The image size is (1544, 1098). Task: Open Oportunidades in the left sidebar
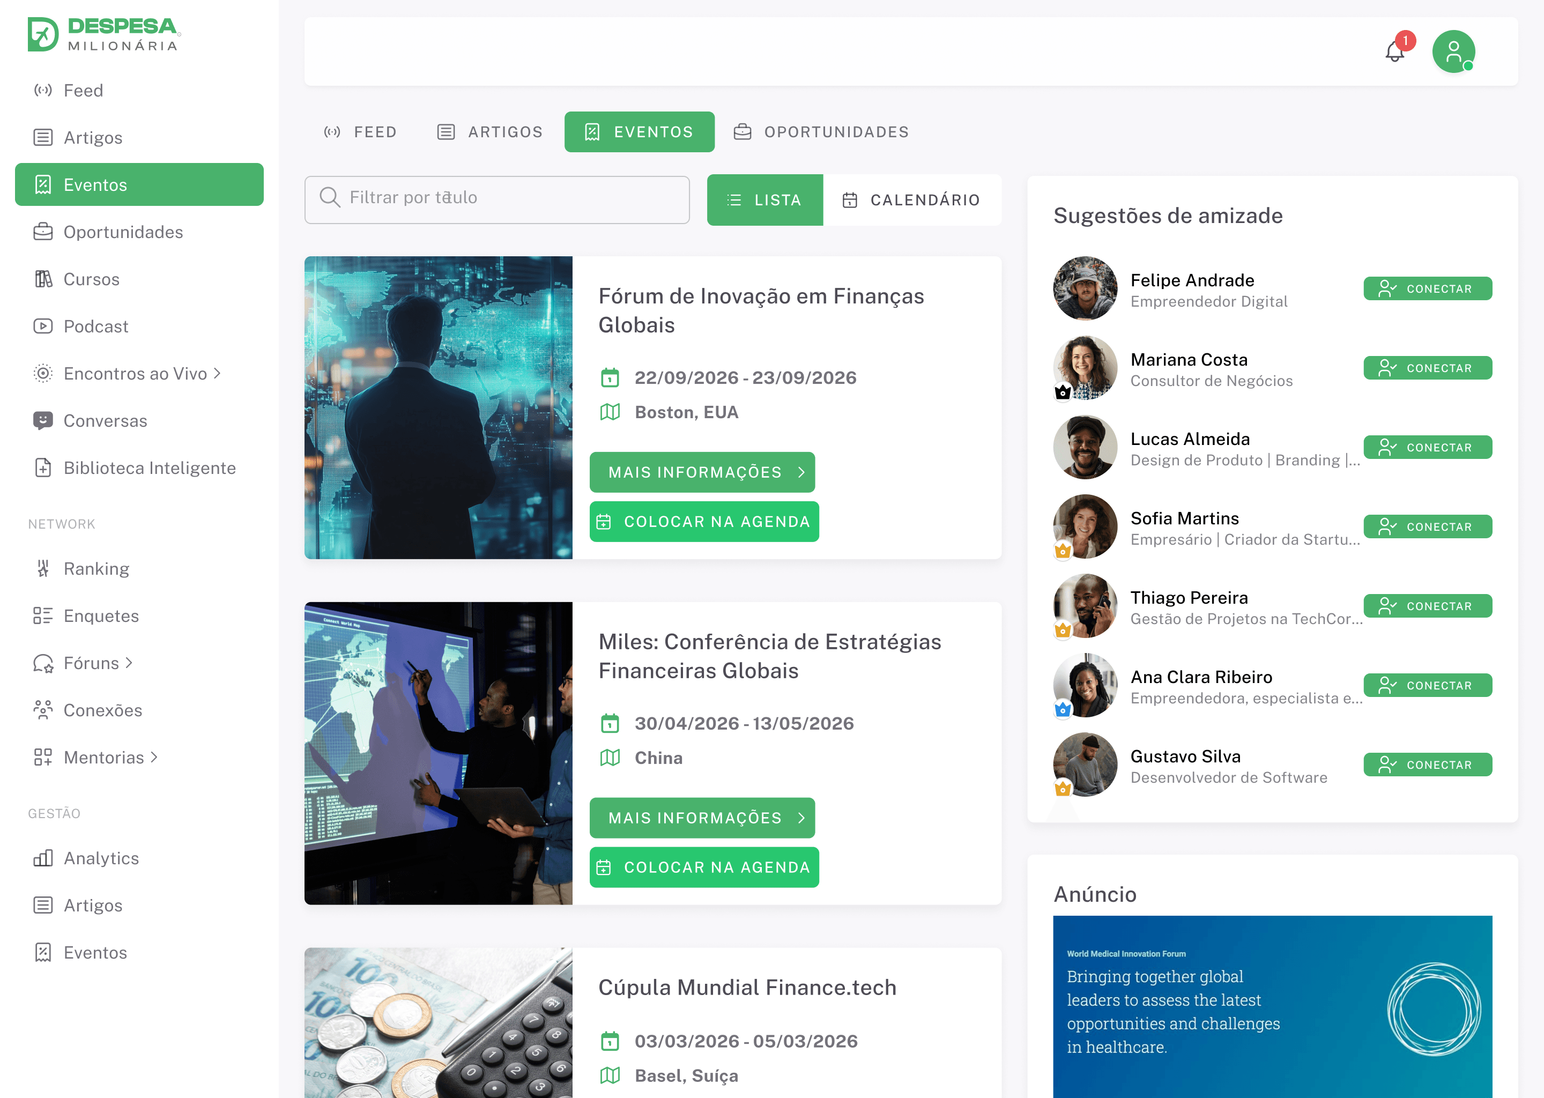tap(139, 232)
